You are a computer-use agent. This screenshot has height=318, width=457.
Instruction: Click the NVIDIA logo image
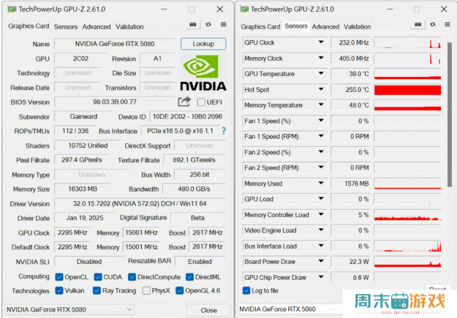pyautogui.click(x=203, y=73)
